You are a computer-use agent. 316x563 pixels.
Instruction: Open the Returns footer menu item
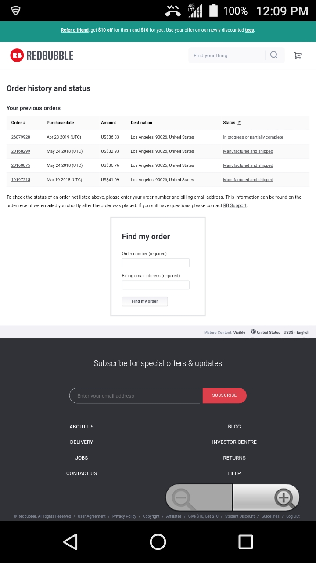click(x=234, y=458)
